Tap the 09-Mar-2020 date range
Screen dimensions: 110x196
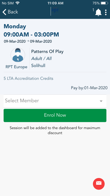point(28,41)
